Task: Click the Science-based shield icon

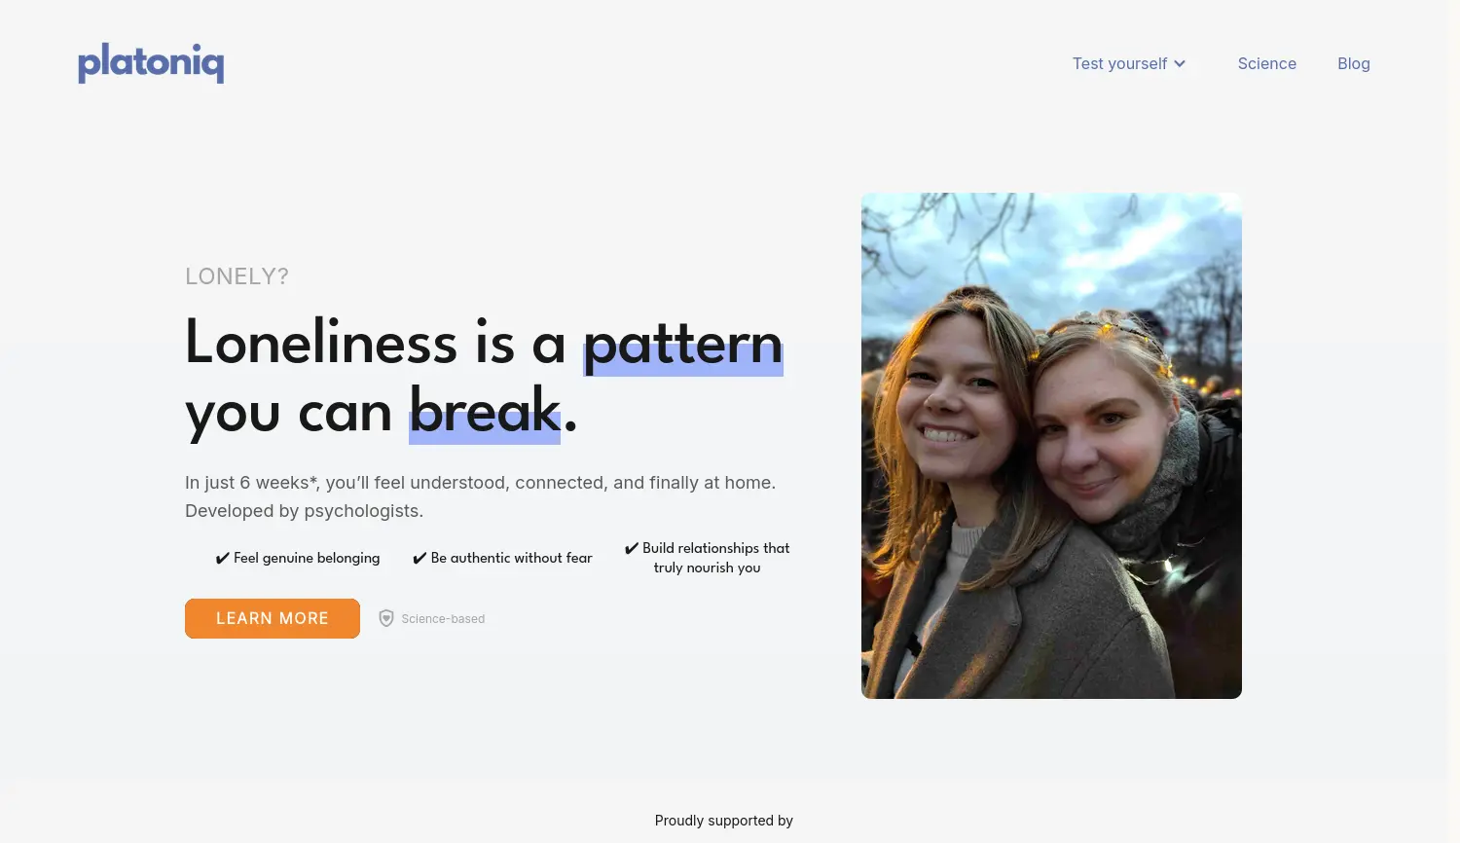Action: (386, 618)
